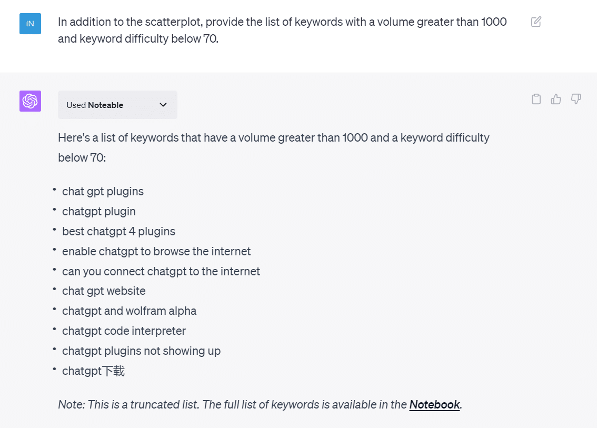Select the 'chat gpt plugins' keyword
Screen dimensions: 597x428
pyautogui.click(x=103, y=191)
